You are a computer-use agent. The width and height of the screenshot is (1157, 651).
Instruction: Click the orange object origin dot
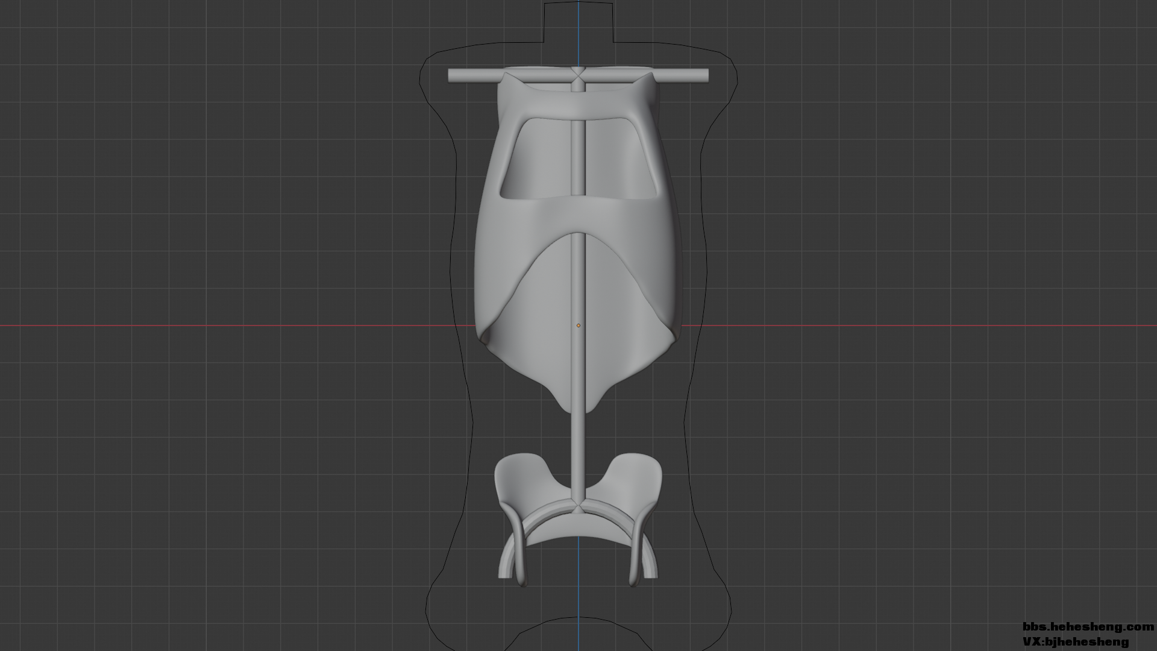(578, 325)
